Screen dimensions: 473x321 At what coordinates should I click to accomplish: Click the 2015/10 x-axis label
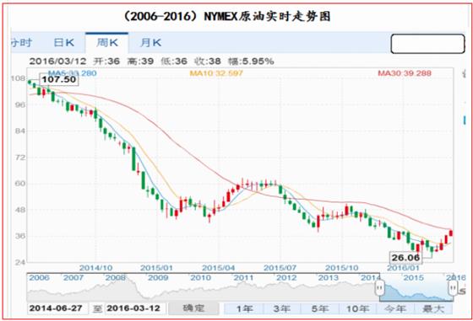point(342,268)
